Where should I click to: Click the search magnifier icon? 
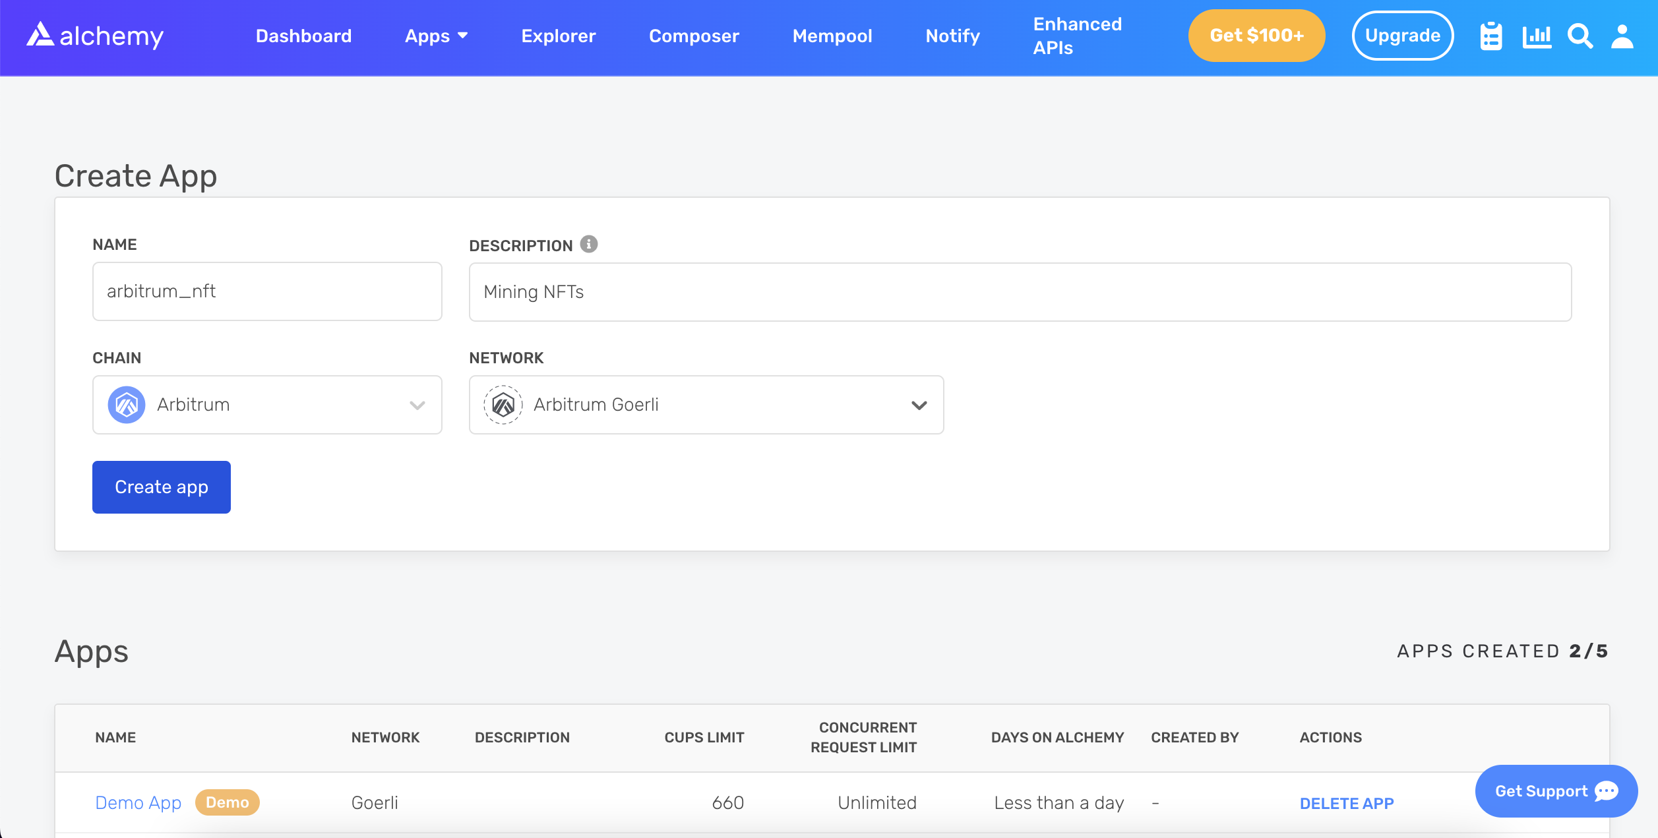(1580, 36)
